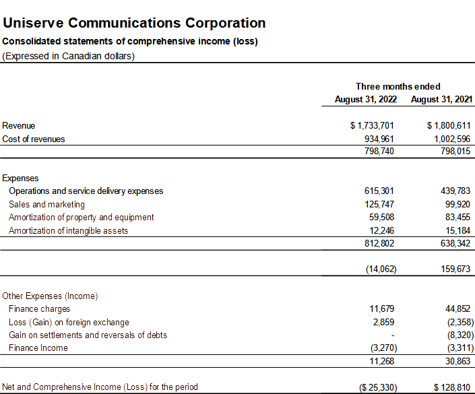Click operating income value '159,673'
The height and width of the screenshot is (394, 475).
[x=455, y=269]
